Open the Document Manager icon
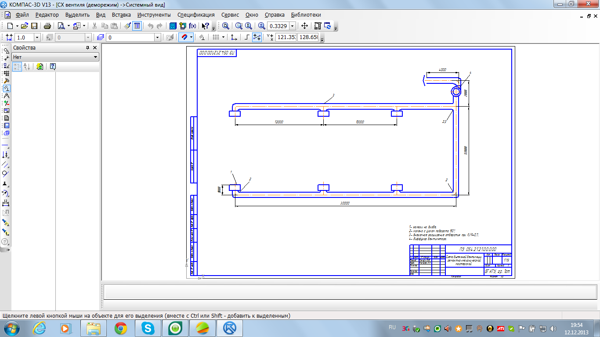600x337 pixels. (x=173, y=26)
